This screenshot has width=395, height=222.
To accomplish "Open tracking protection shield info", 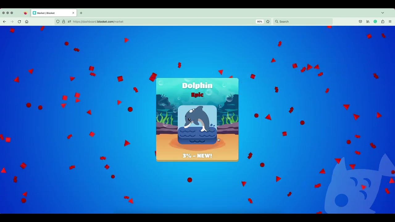I will (x=58, y=22).
